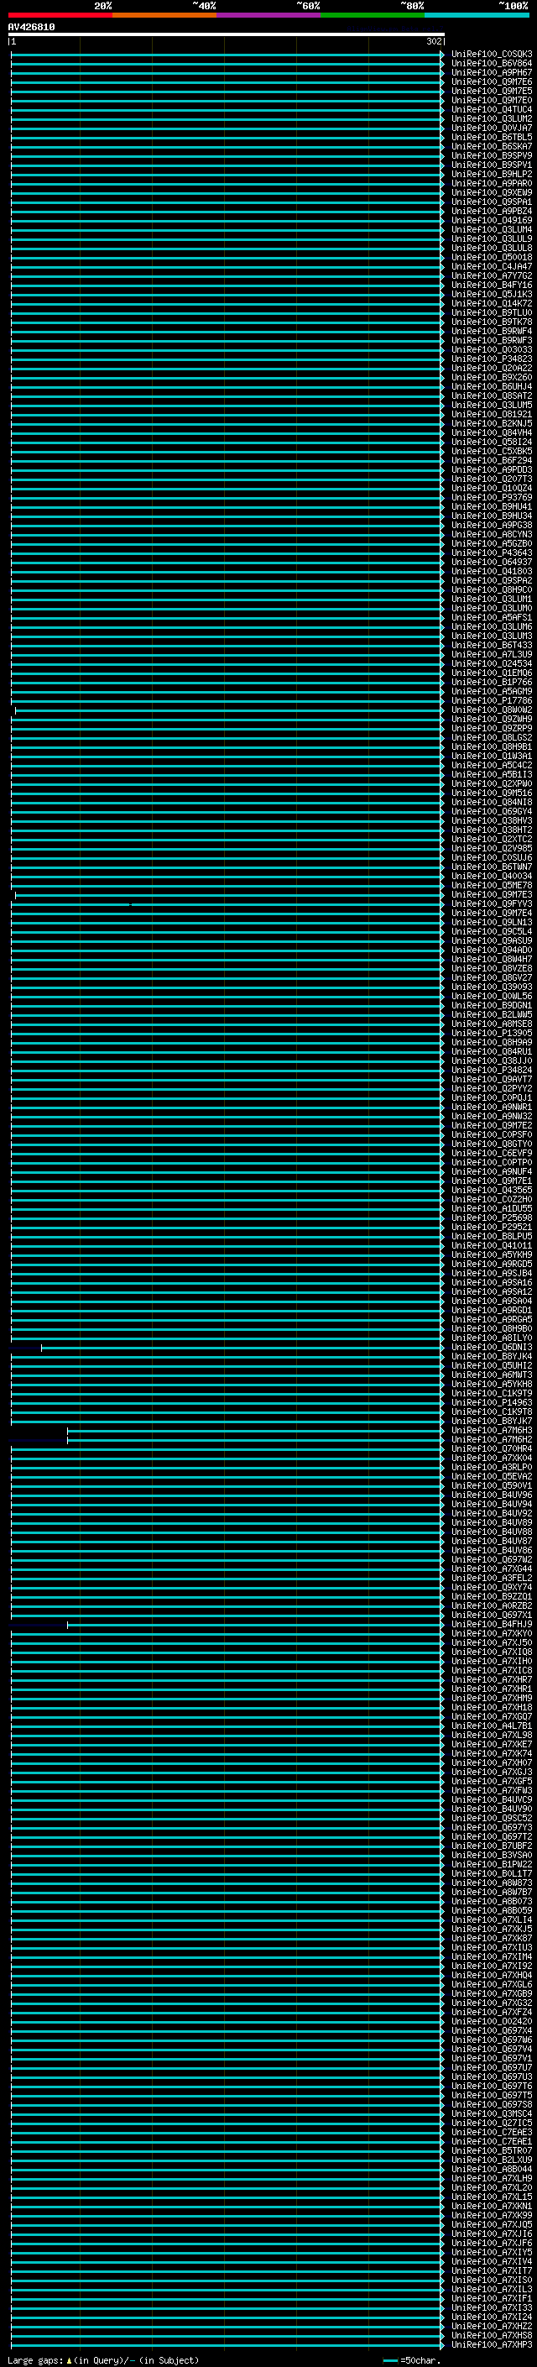537x2367 pixels.
Task: Open hit UniRef100_P17786
Action: pos(492,701)
